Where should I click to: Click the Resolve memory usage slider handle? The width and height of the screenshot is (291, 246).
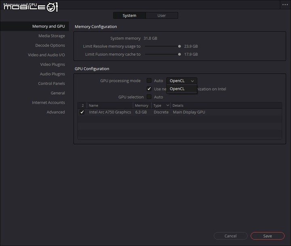(179, 46)
